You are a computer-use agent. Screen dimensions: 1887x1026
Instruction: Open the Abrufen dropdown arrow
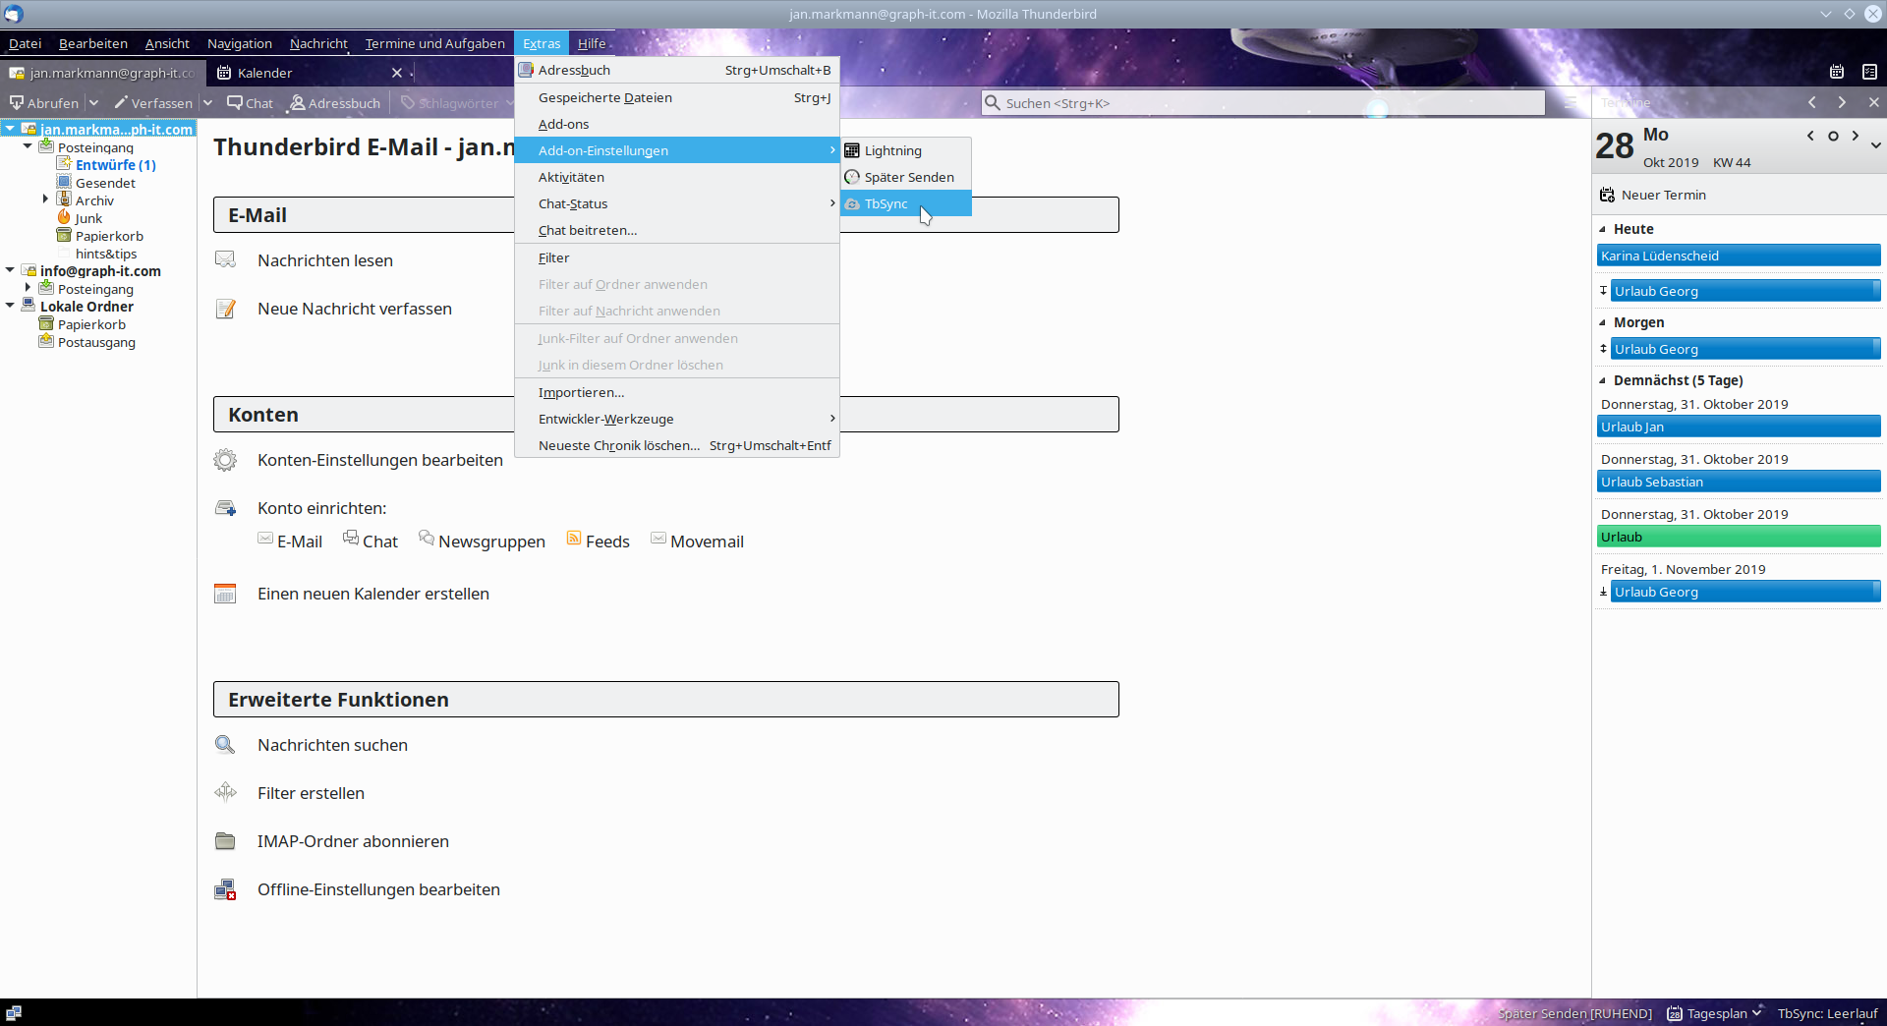point(93,103)
